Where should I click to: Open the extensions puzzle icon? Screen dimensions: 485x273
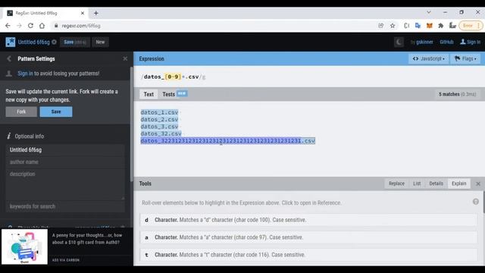click(441, 26)
